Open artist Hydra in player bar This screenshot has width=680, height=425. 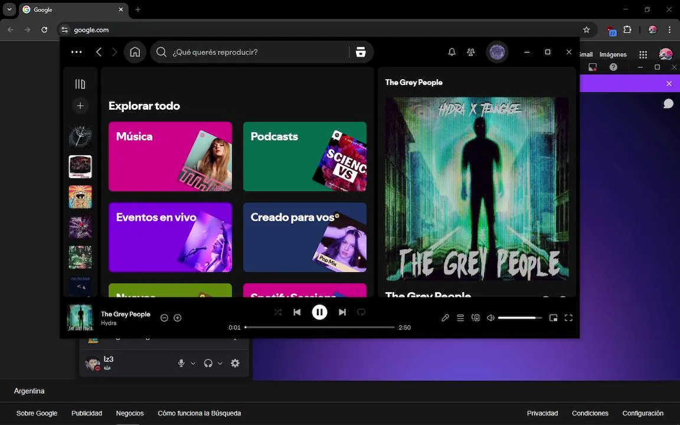(x=109, y=323)
